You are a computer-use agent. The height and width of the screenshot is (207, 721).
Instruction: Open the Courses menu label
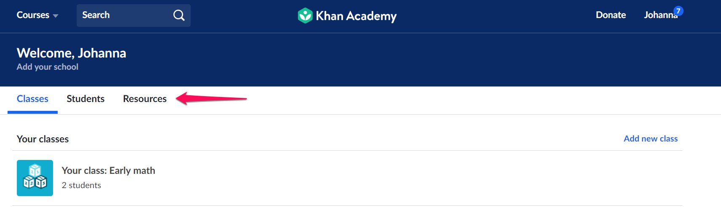(x=33, y=15)
